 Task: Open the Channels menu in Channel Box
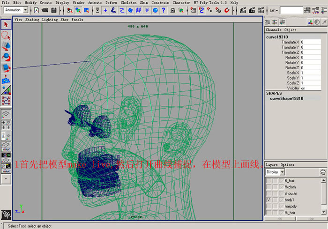[x=273, y=30]
